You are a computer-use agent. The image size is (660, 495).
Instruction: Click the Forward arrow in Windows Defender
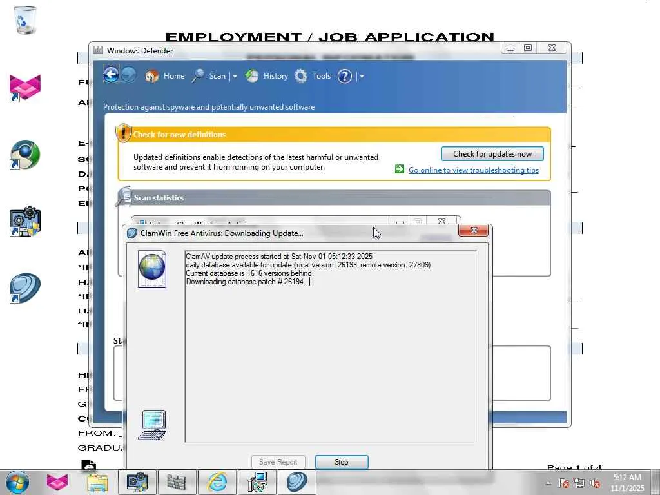[129, 75]
